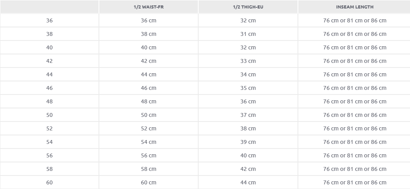
Task: Select the 42 cm waist cell
Action: tap(148, 61)
